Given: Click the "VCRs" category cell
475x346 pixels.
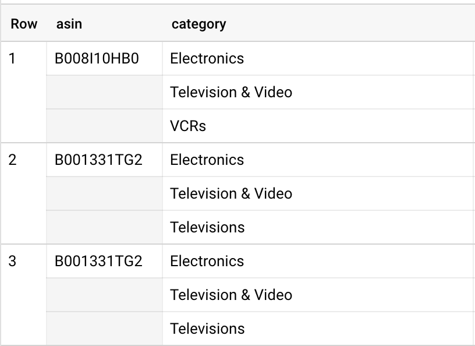Looking at the screenshot, I should point(188,126).
